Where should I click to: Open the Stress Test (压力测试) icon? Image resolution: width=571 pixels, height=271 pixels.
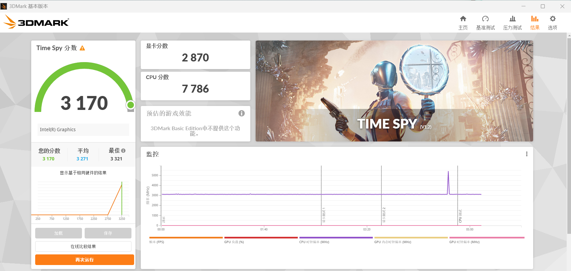[512, 19]
